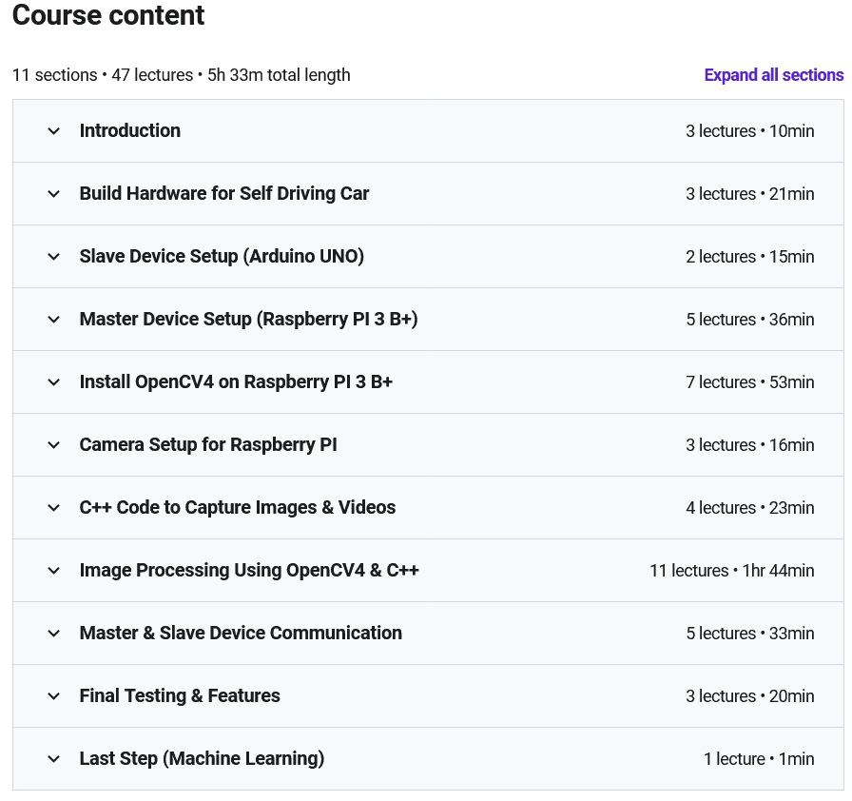Expand the Introduction section chevron
This screenshot has height=801, width=852.
pyautogui.click(x=53, y=131)
